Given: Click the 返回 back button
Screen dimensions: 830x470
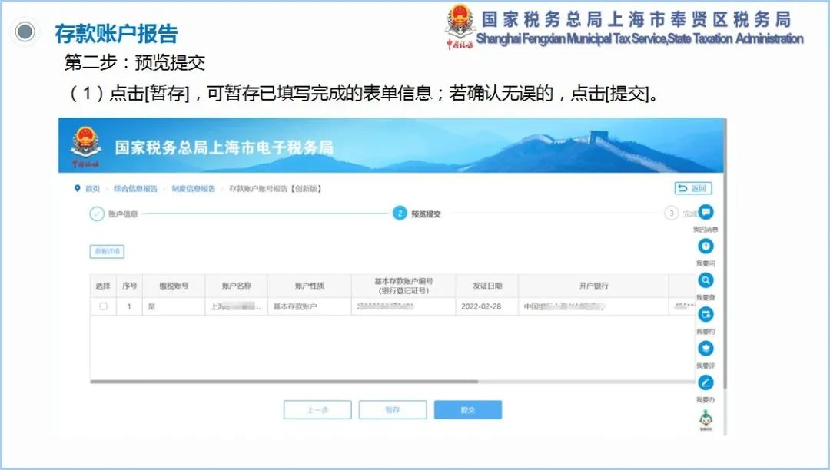Looking at the screenshot, I should coord(693,188).
